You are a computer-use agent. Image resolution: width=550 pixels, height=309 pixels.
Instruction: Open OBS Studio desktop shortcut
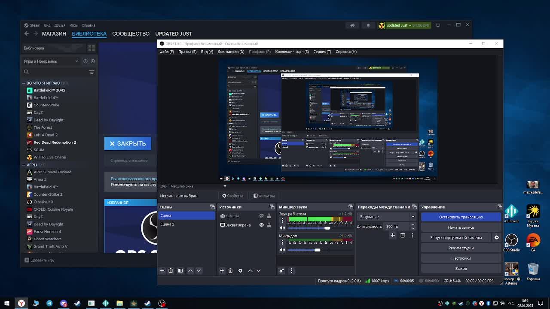511,242
